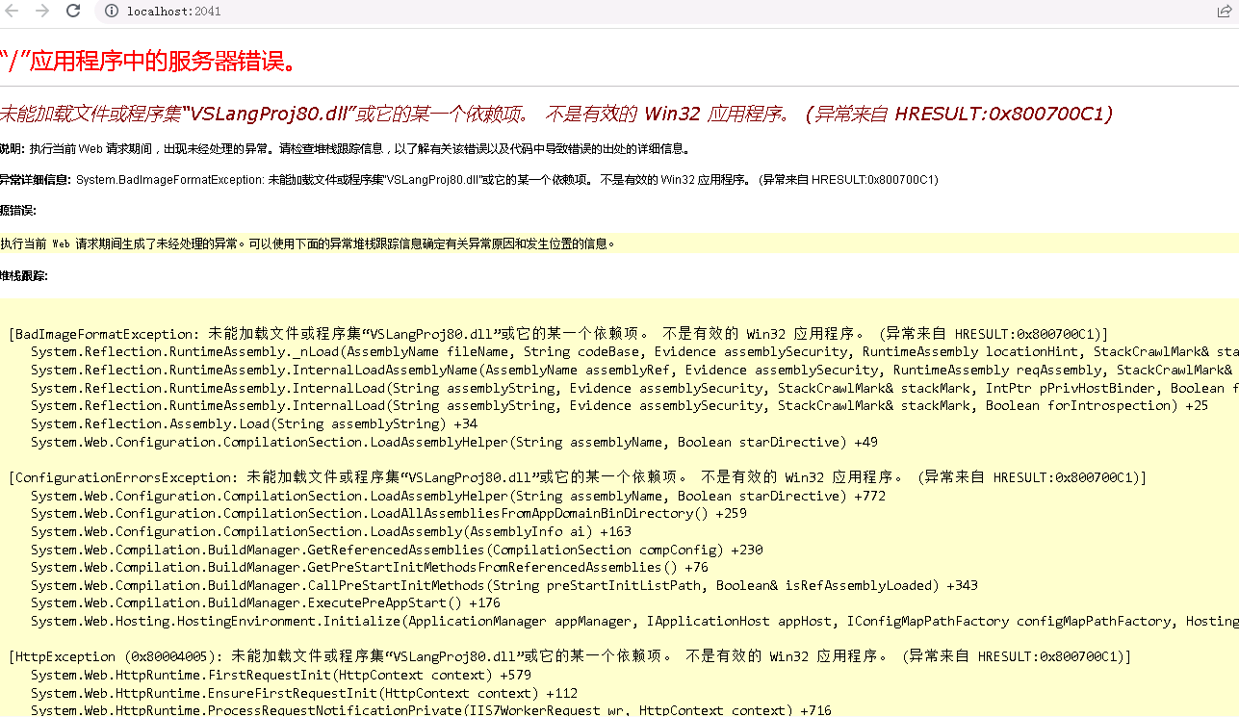Screen dimensions: 1239x717
Task: Open the share page icon
Action: point(1224,12)
